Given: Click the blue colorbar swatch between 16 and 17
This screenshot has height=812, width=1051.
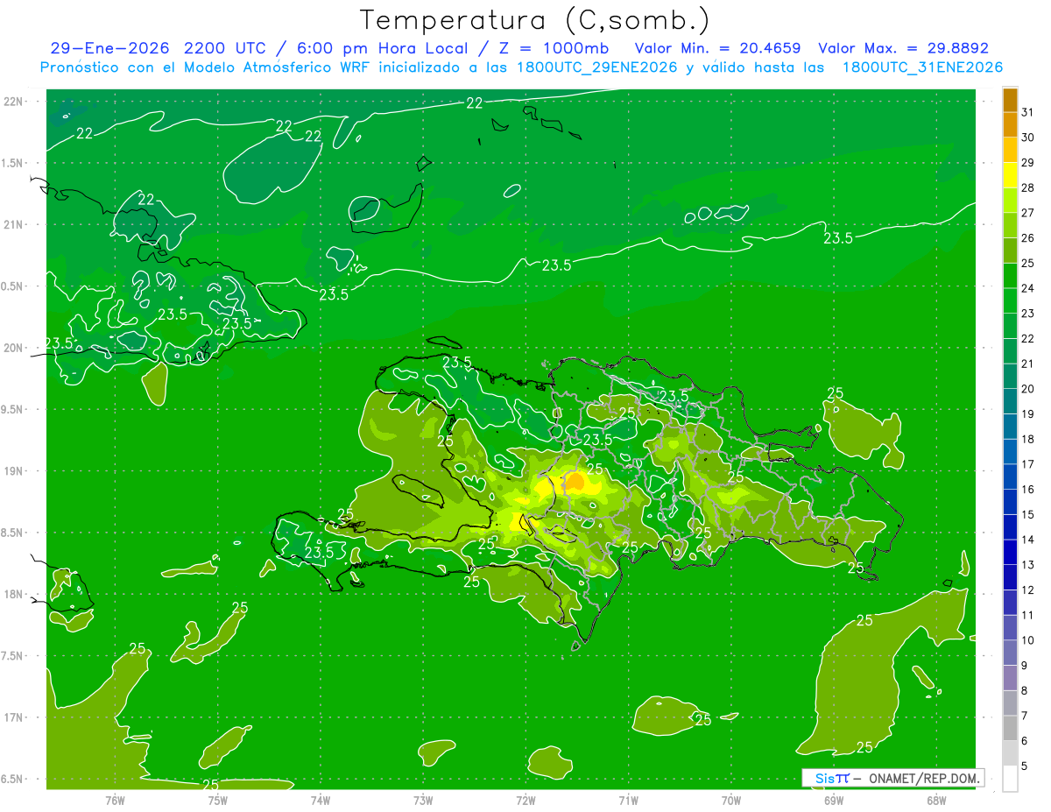Looking at the screenshot, I should tap(1010, 477).
